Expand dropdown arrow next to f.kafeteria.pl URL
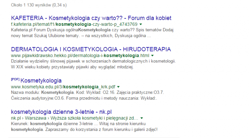The height and width of the screenshot is (138, 249). pyautogui.click(x=141, y=24)
